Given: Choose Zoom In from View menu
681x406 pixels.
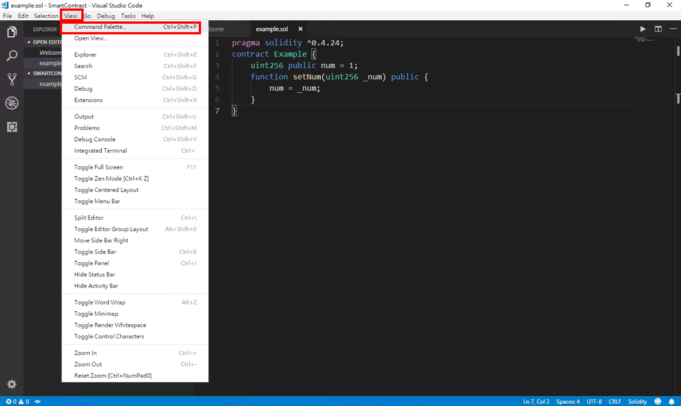Looking at the screenshot, I should click(x=135, y=353).
